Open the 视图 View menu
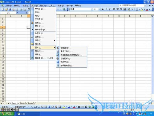 [x=26, y=6]
